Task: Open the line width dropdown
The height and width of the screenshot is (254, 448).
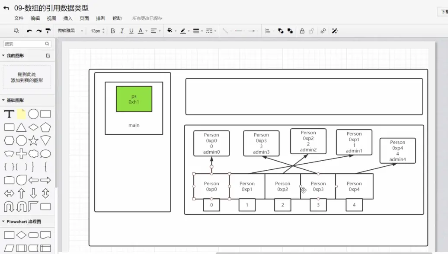Action: pos(198,31)
